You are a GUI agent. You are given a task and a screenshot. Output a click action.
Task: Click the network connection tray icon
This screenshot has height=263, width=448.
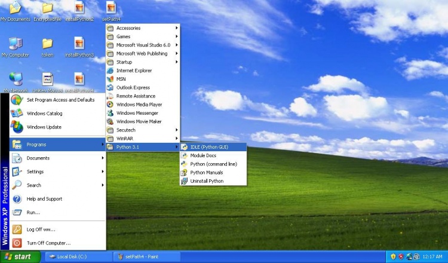pos(409,256)
